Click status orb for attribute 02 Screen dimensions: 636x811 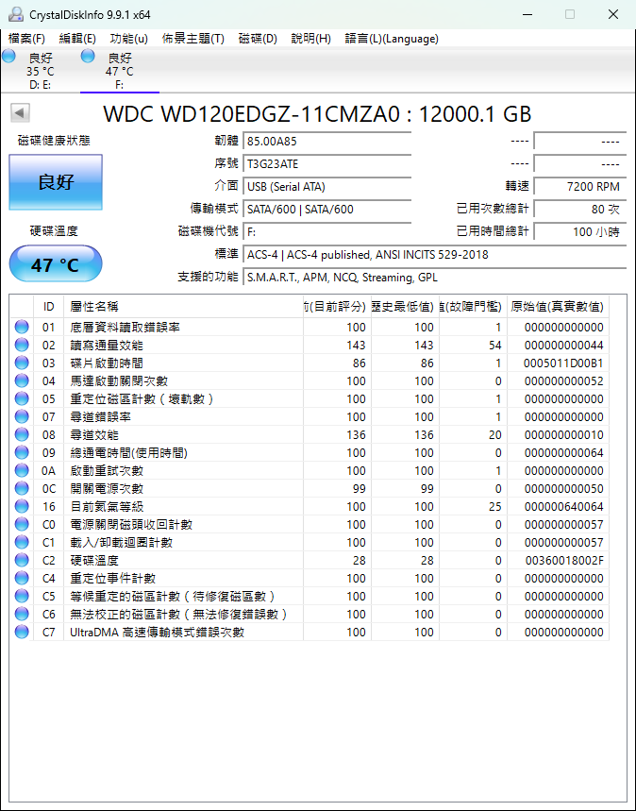tap(22, 345)
